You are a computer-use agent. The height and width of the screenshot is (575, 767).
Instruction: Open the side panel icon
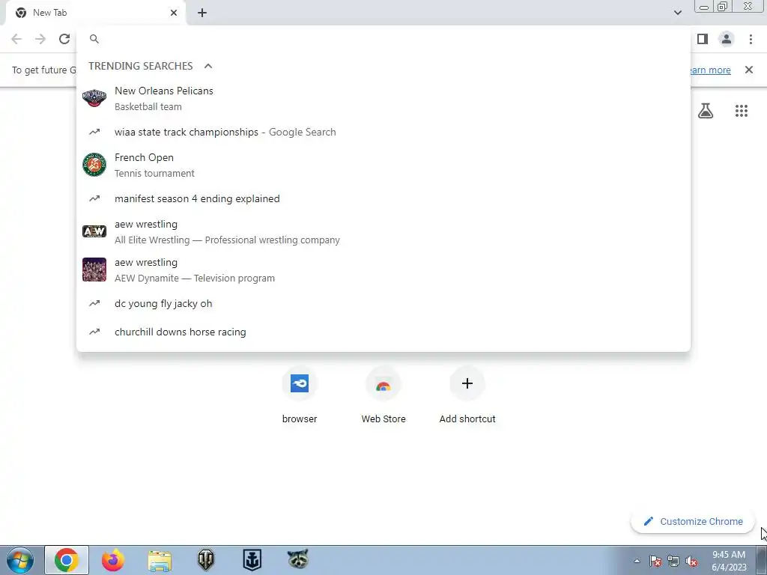tap(703, 39)
